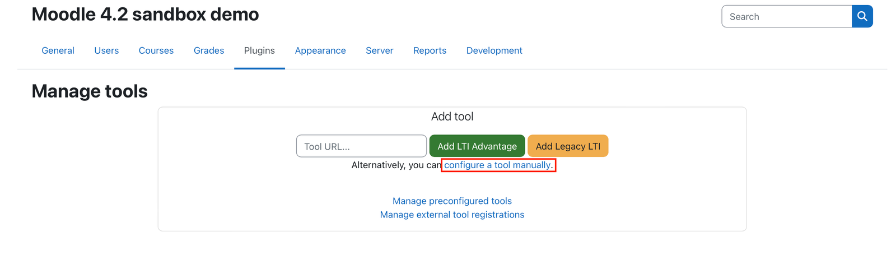Screen dimensions: 896x255
Task: Follow the configure a tool manually link
Action: (x=498, y=165)
